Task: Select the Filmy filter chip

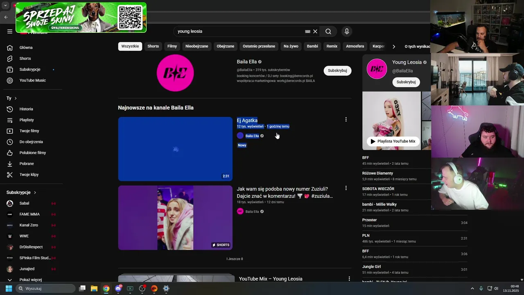Action: pyautogui.click(x=172, y=46)
